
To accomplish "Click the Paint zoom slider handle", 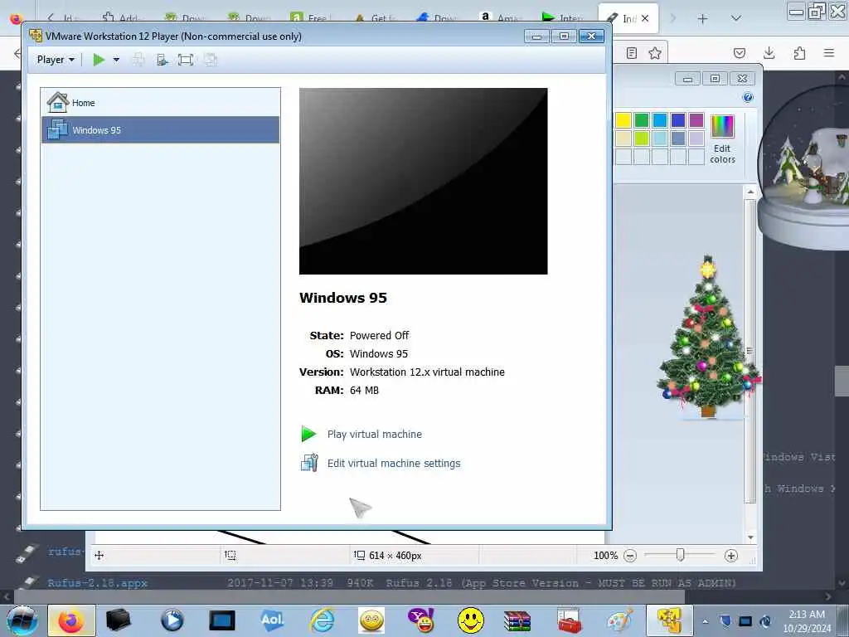I will pos(680,555).
